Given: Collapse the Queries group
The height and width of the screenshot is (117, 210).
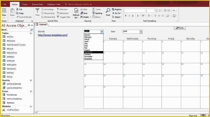Looking at the screenshot, I should tap(31, 80).
